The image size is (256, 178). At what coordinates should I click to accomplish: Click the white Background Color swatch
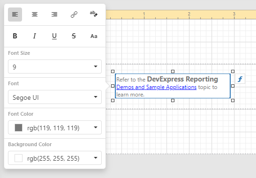pyautogui.click(x=18, y=158)
